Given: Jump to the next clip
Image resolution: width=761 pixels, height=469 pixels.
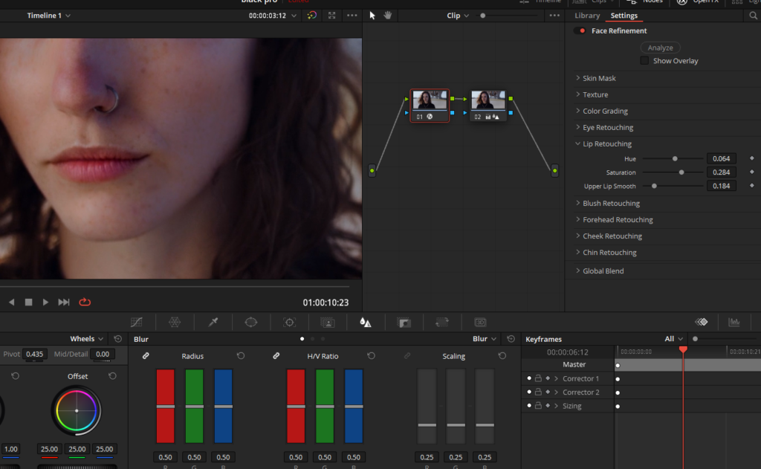Looking at the screenshot, I should (x=64, y=302).
